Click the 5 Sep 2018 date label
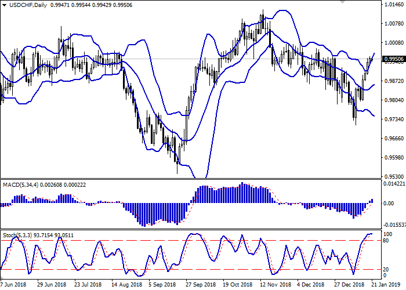Screen dimensions: 406x290 (x=162, y=285)
